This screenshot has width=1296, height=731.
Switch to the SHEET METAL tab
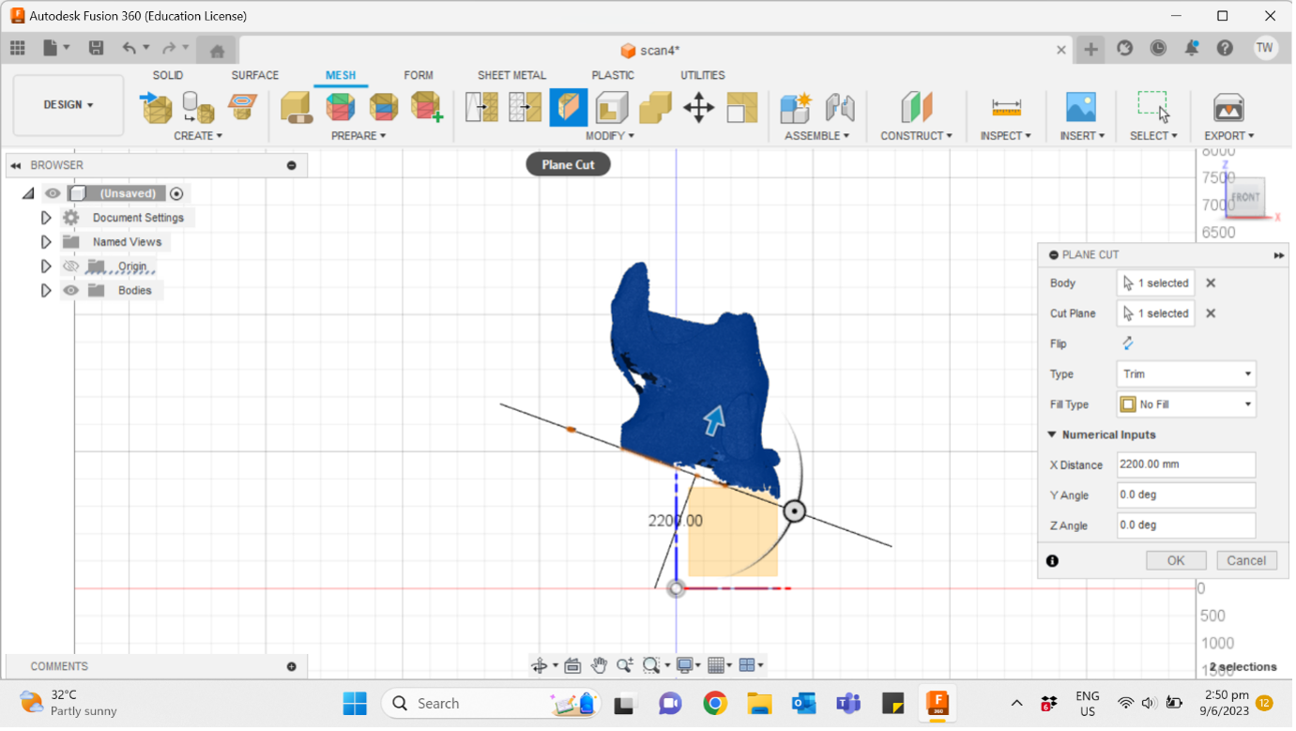pyautogui.click(x=511, y=75)
